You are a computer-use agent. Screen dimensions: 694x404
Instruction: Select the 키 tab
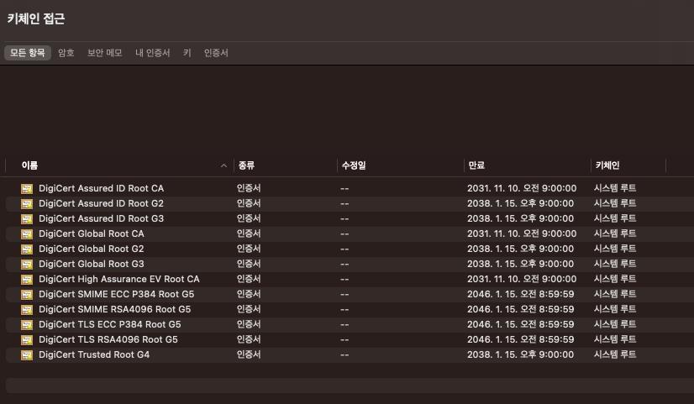[x=187, y=53]
